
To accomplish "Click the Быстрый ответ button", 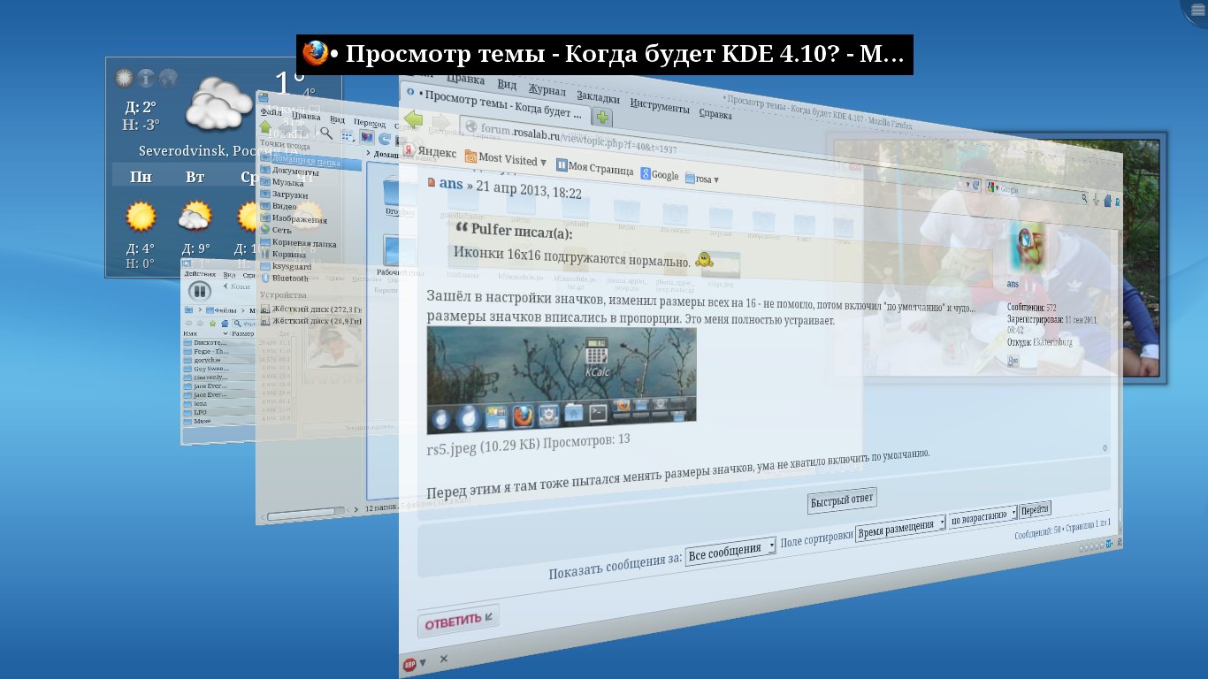I will click(842, 500).
